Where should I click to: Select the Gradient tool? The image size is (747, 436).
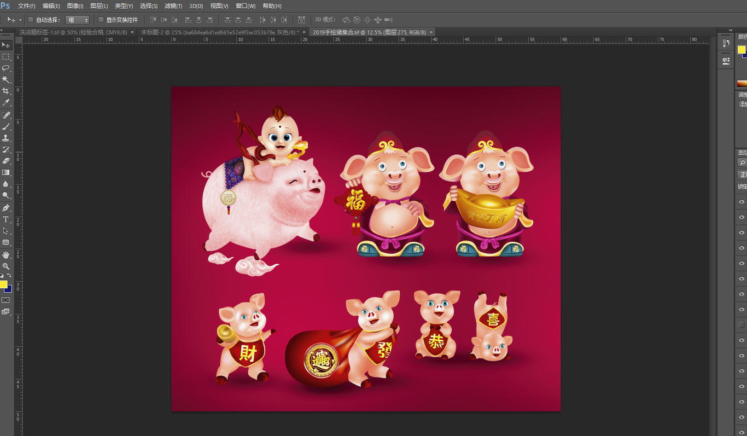click(6, 172)
